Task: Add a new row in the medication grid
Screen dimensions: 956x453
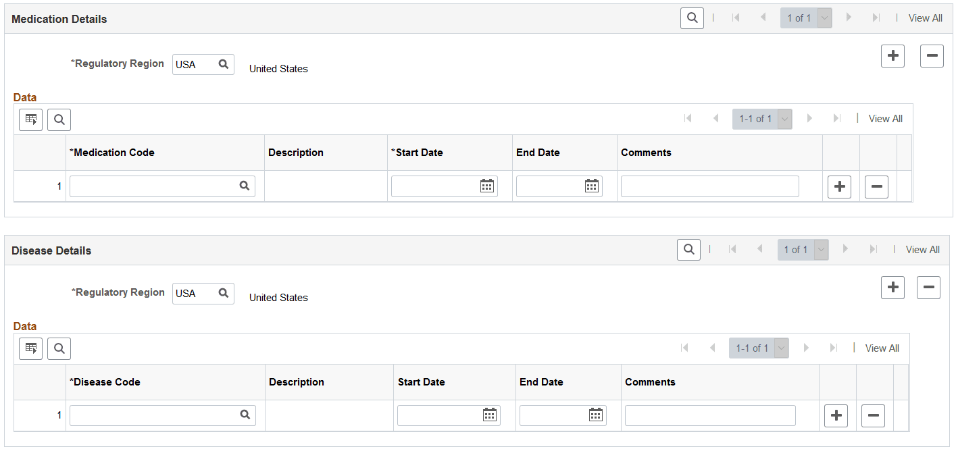Action: click(x=839, y=187)
